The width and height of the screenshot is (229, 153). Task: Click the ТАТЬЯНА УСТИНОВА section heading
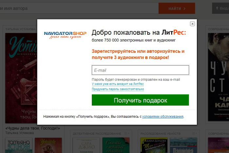coord(20,29)
